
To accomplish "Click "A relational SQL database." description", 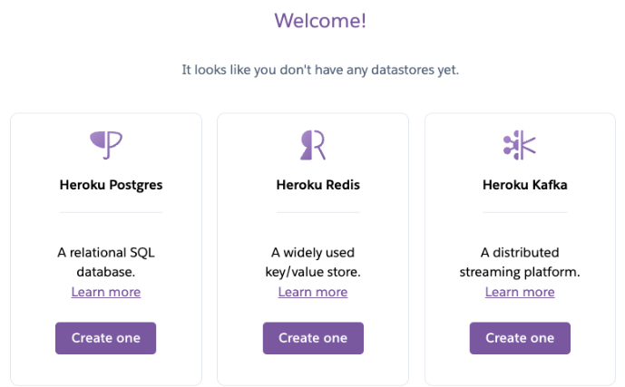I will tap(106, 262).
